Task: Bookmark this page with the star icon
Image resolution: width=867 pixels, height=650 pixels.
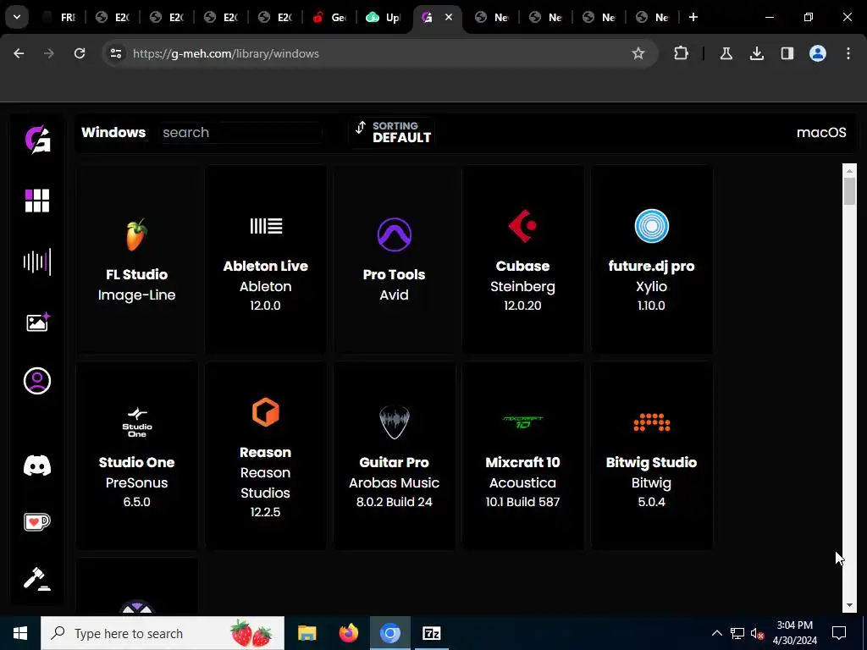Action: point(638,53)
